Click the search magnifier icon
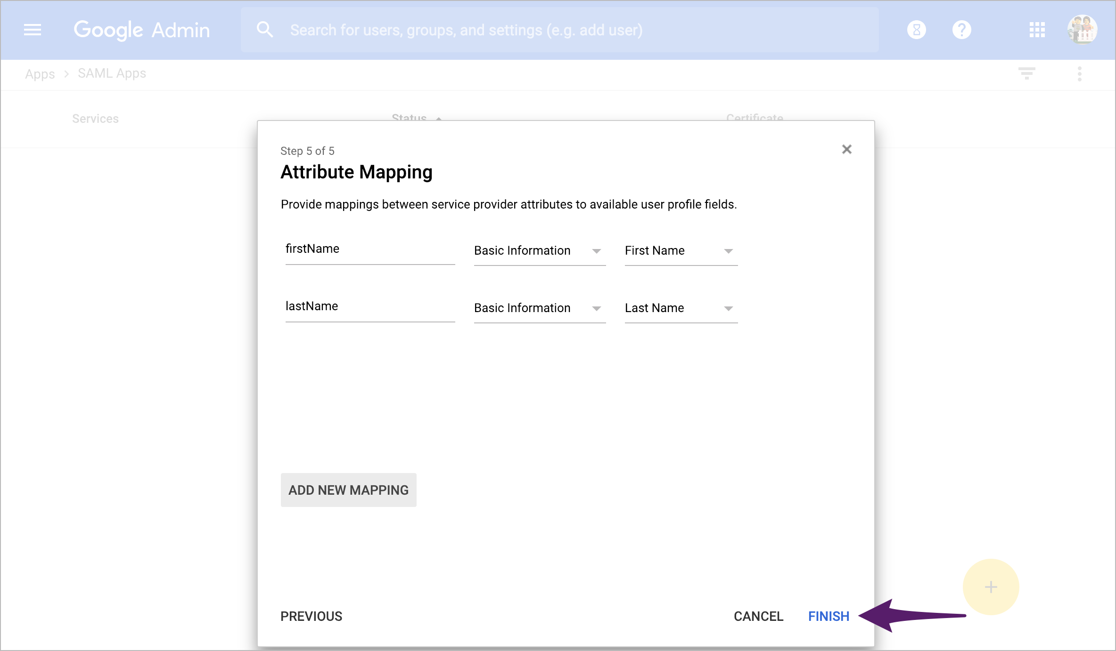This screenshot has height=651, width=1116. 265,29
